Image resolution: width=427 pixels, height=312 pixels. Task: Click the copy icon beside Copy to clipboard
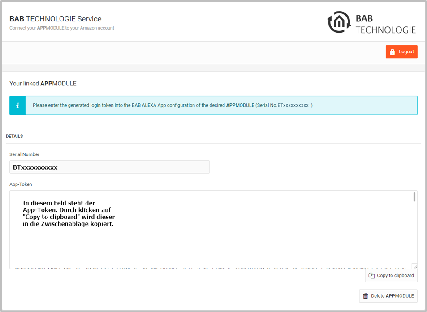(x=371, y=276)
